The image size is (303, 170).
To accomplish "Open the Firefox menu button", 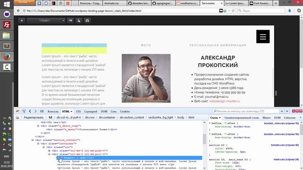I will point(24,2).
